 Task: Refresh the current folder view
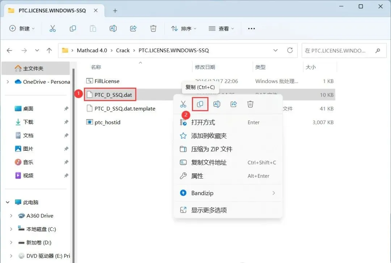pyautogui.click(x=290, y=50)
